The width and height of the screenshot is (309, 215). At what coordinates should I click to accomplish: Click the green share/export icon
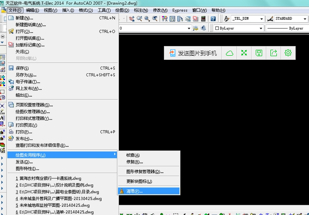click(274, 53)
